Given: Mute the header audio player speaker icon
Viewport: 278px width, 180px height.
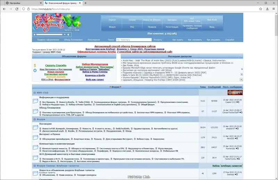Looking at the screenshot, I should click(x=68, y=35).
